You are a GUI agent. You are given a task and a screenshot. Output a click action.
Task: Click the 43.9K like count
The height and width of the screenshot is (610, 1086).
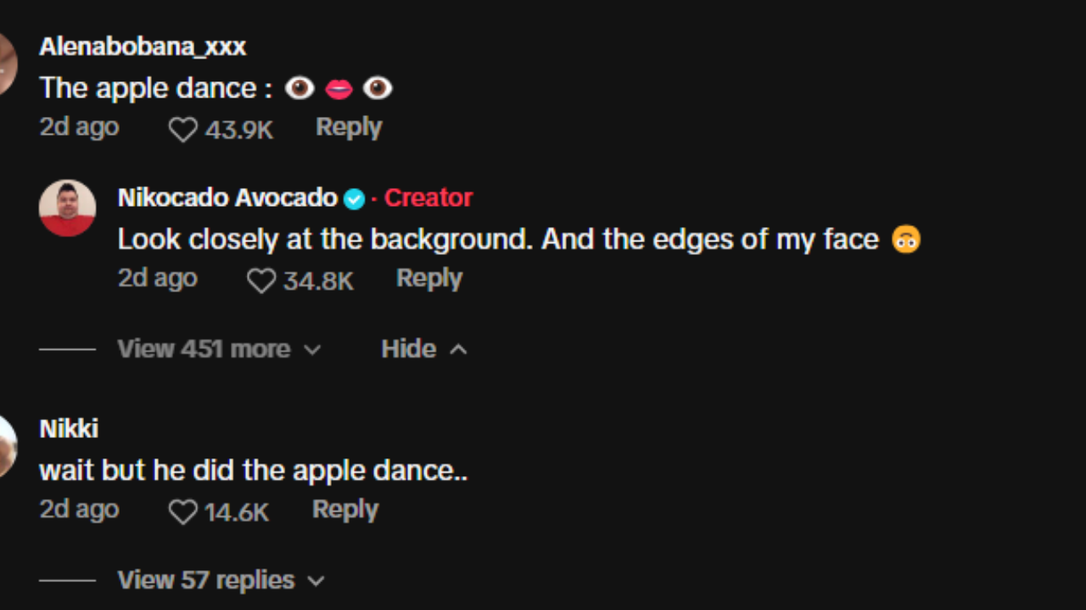(239, 130)
